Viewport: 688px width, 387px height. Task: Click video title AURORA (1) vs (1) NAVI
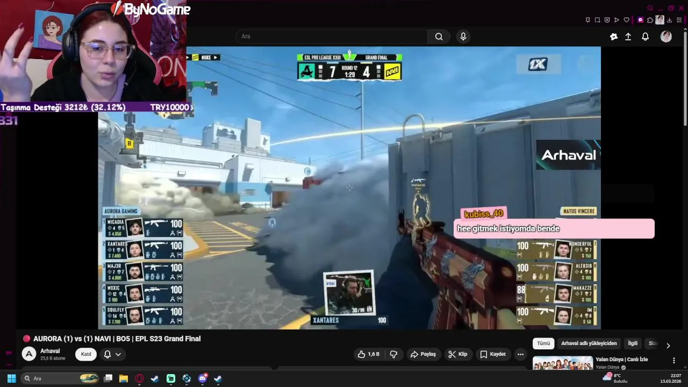point(117,339)
